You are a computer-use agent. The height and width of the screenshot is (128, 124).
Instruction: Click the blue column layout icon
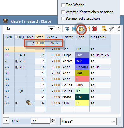coord(67,29)
